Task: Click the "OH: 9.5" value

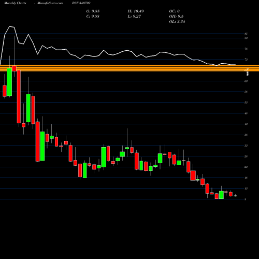Action: pos(176,16)
